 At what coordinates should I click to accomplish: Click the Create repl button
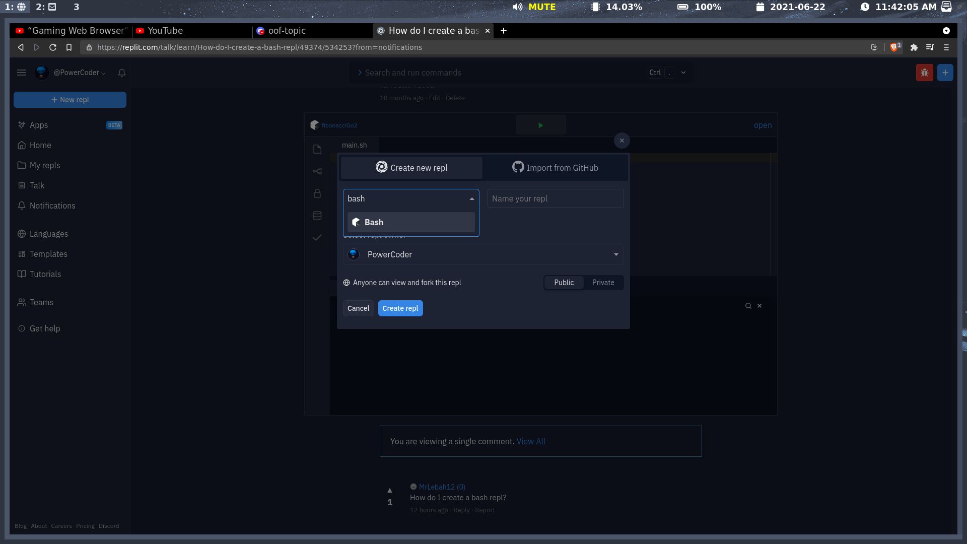[400, 308]
